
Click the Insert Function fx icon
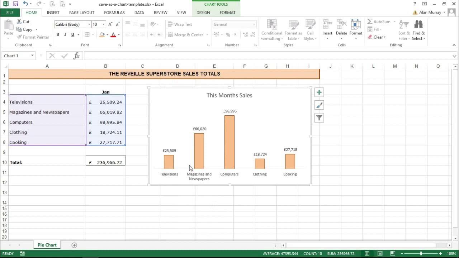tap(76, 56)
